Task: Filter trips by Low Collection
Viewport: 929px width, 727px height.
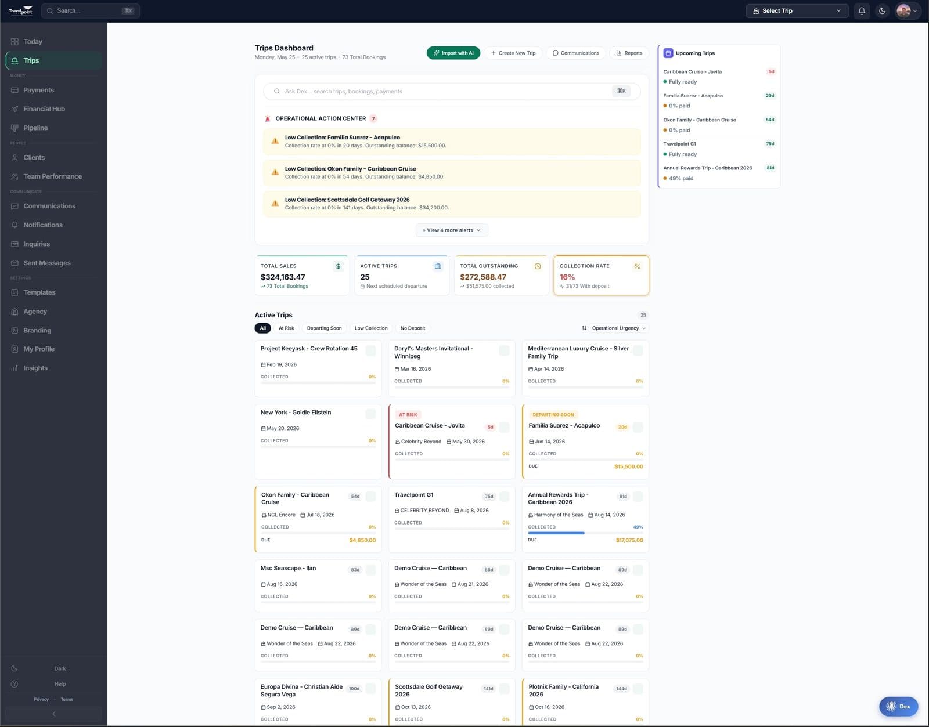Action: 371,328
